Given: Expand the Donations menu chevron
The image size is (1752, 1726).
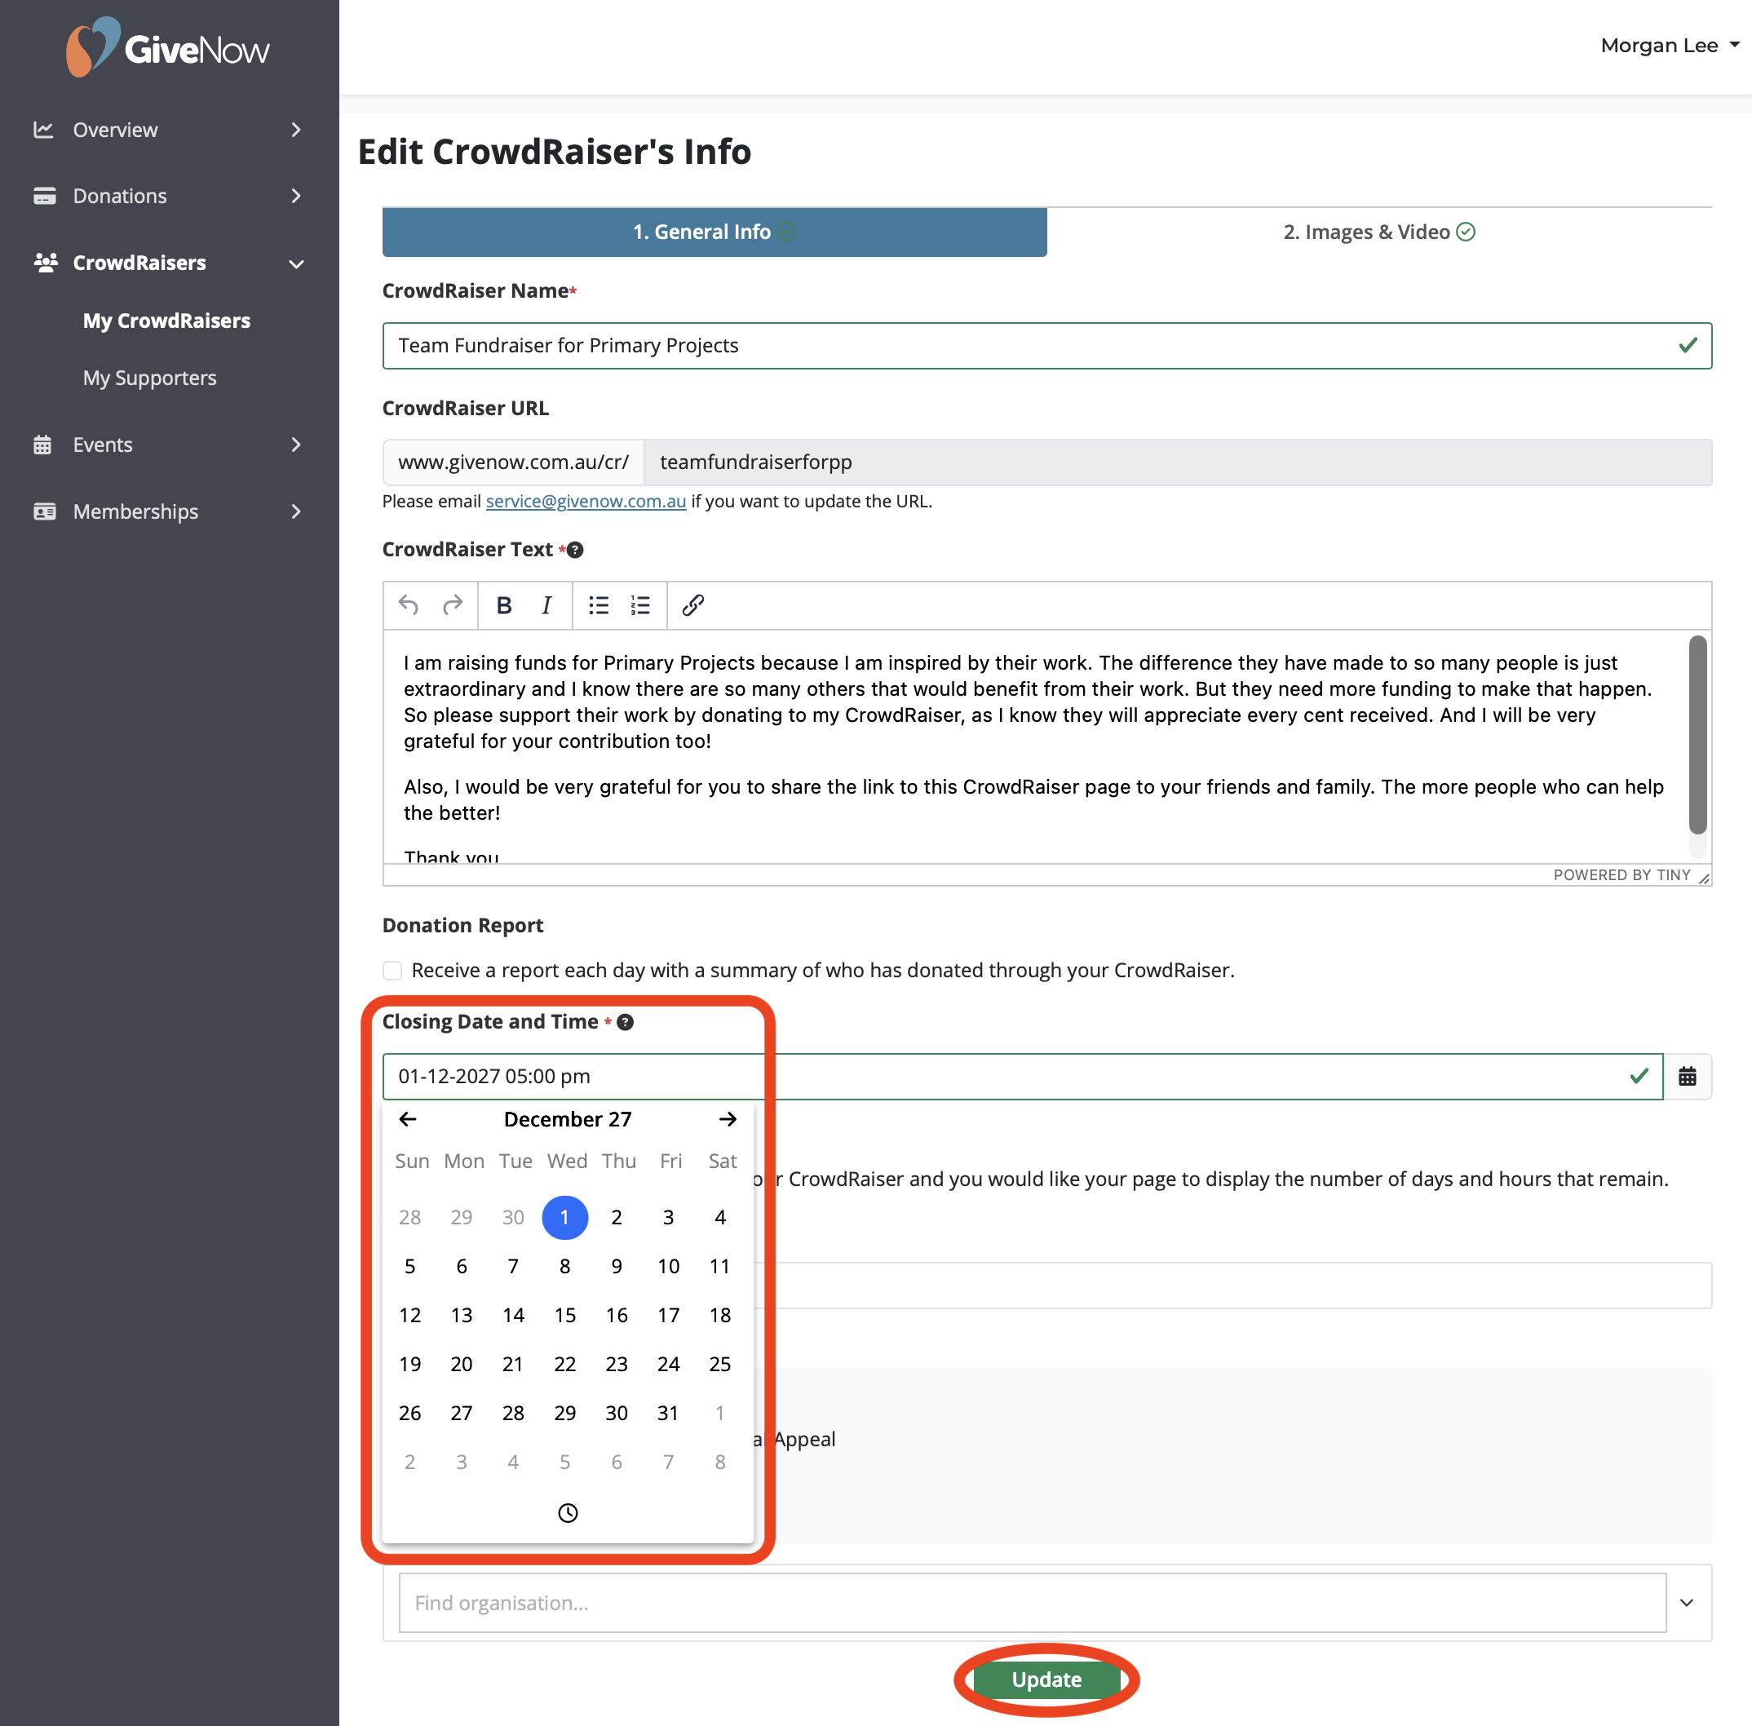Looking at the screenshot, I should 296,196.
